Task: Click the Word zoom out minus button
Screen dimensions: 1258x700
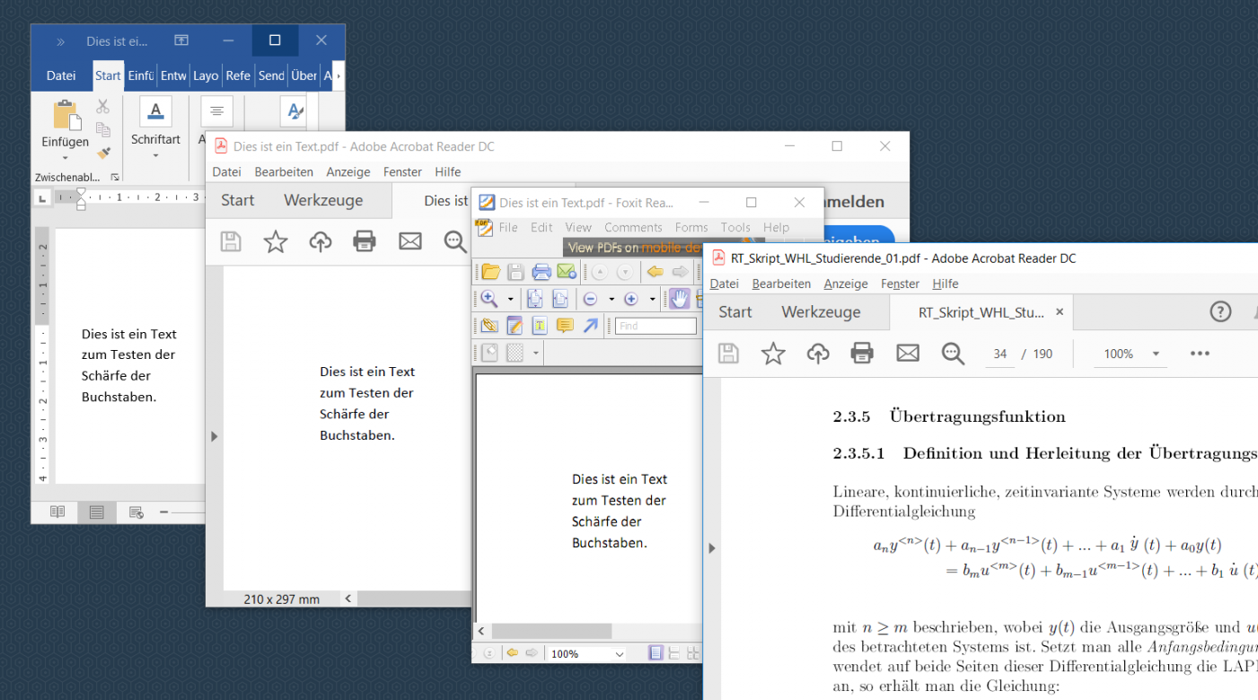Action: click(x=164, y=512)
